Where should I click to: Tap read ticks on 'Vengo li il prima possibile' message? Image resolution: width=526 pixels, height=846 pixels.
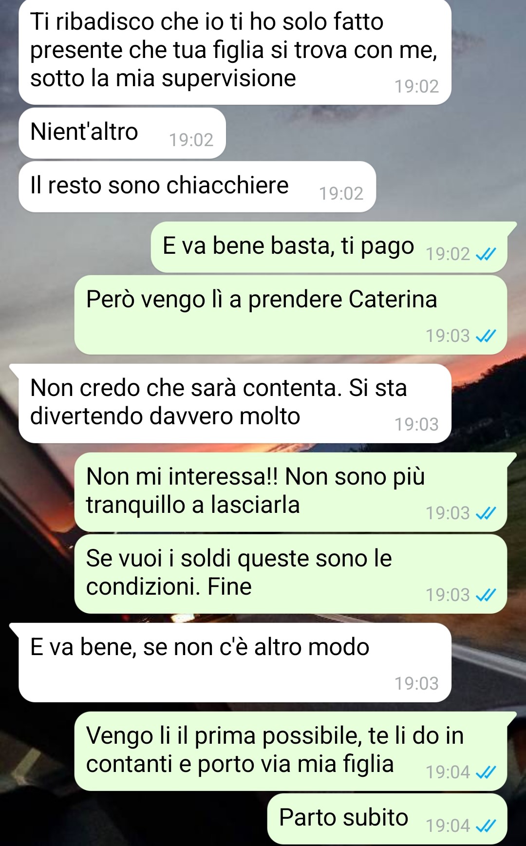pos(486,772)
